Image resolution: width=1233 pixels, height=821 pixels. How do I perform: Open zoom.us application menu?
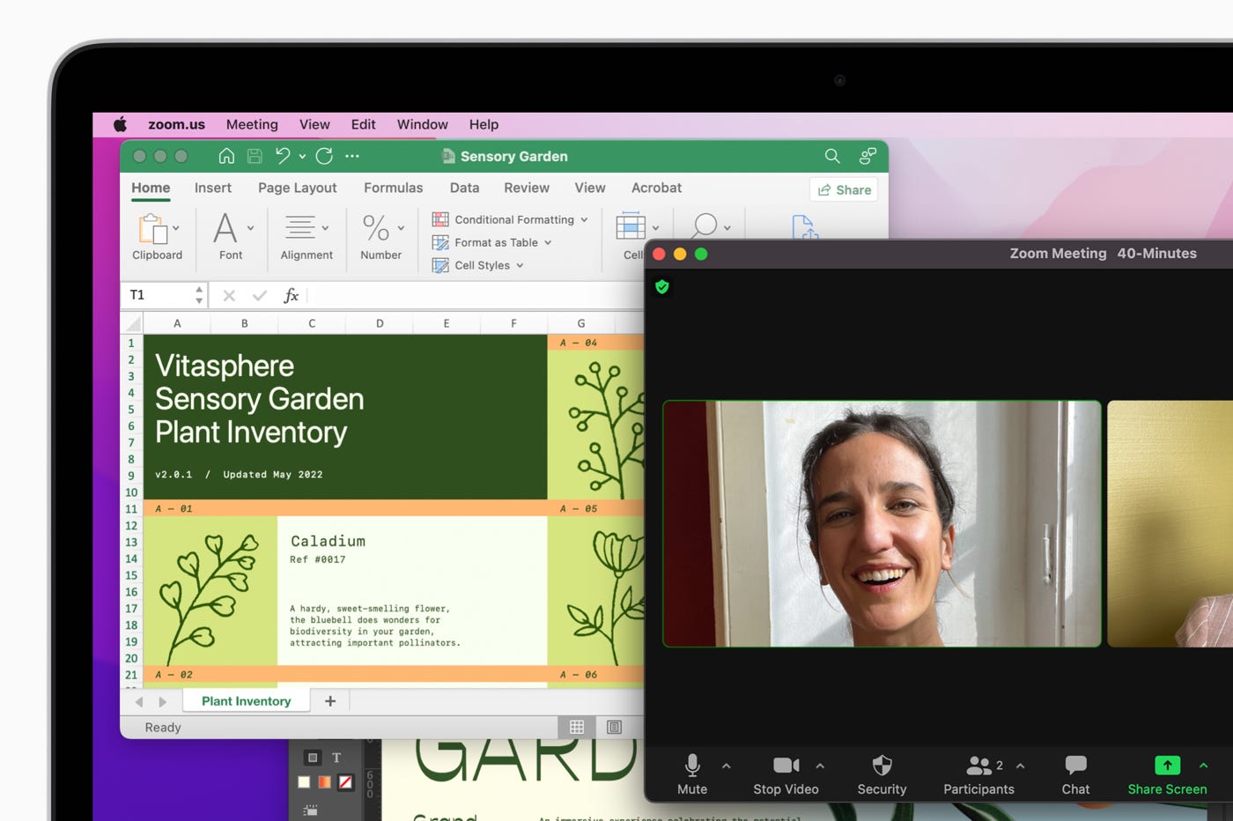[x=176, y=124]
